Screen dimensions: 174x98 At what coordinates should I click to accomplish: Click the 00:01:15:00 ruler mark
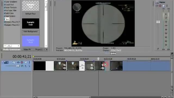(155, 59)
